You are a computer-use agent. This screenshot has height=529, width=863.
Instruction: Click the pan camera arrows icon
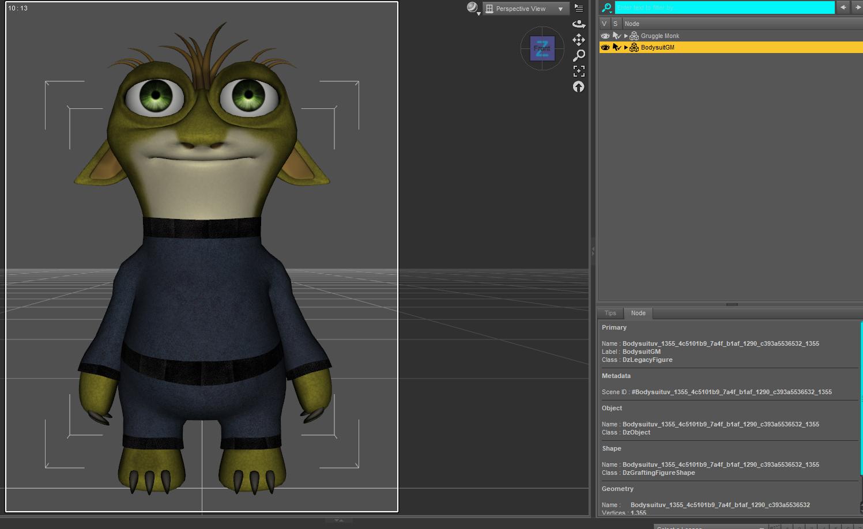click(x=579, y=40)
